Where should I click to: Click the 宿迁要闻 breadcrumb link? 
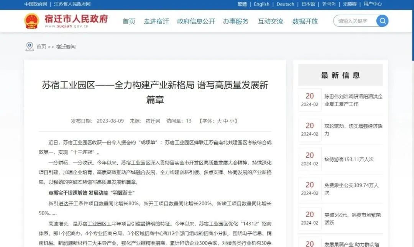(x=66, y=47)
